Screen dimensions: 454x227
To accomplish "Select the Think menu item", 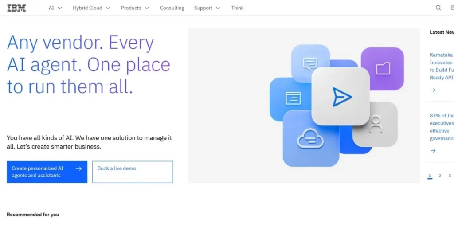I will [x=237, y=8].
